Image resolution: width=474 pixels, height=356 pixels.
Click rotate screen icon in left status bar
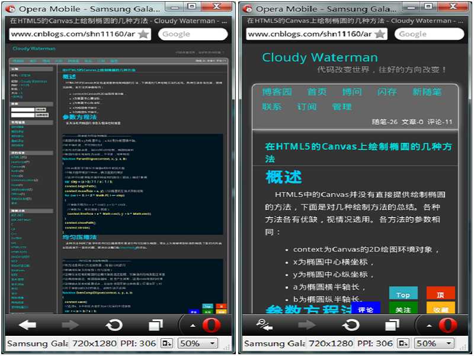click(x=166, y=344)
